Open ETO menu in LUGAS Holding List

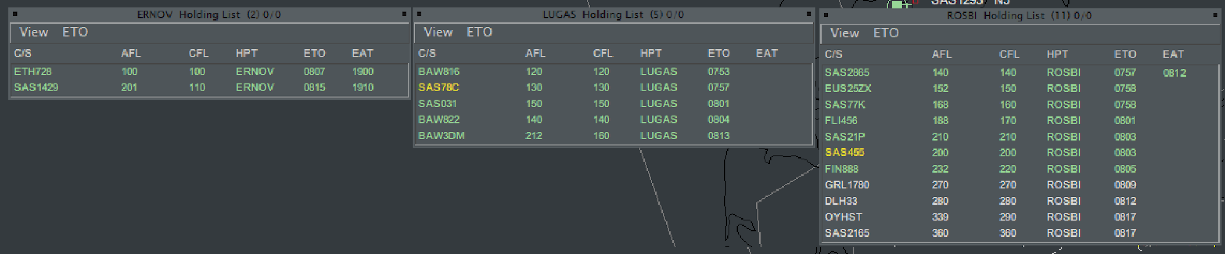479,32
